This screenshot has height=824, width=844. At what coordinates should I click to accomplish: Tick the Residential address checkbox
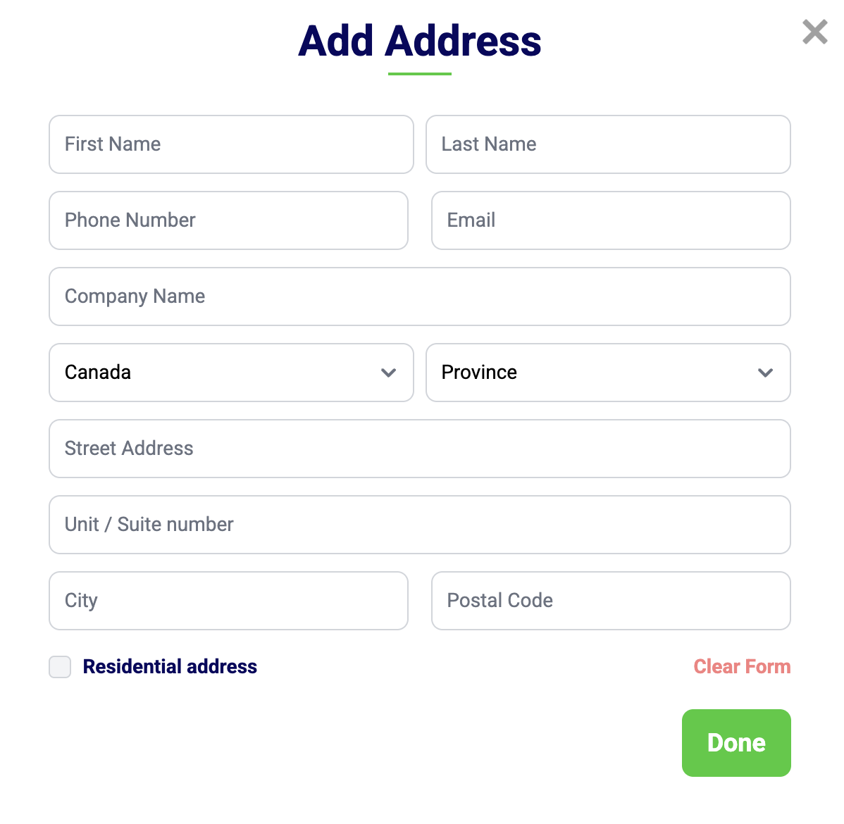tap(60, 667)
